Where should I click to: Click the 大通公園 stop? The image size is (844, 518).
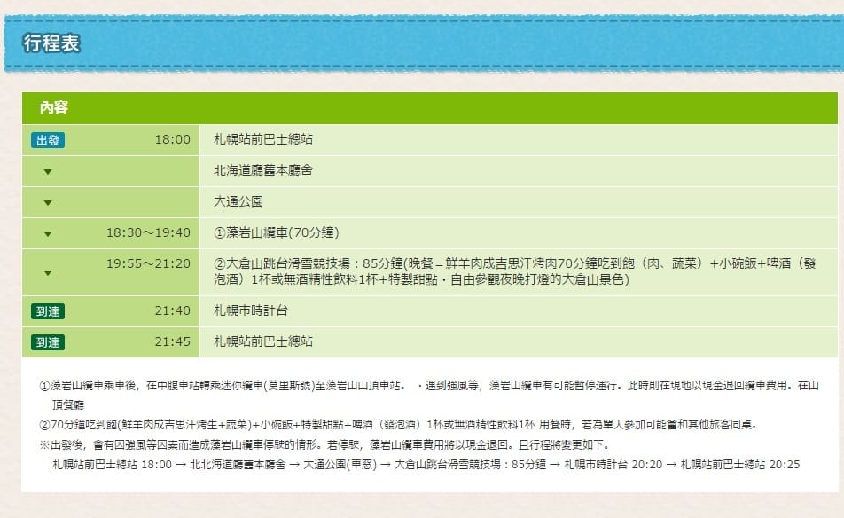click(238, 201)
